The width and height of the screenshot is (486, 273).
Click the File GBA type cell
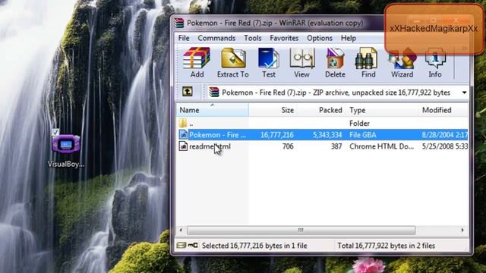[x=363, y=135]
